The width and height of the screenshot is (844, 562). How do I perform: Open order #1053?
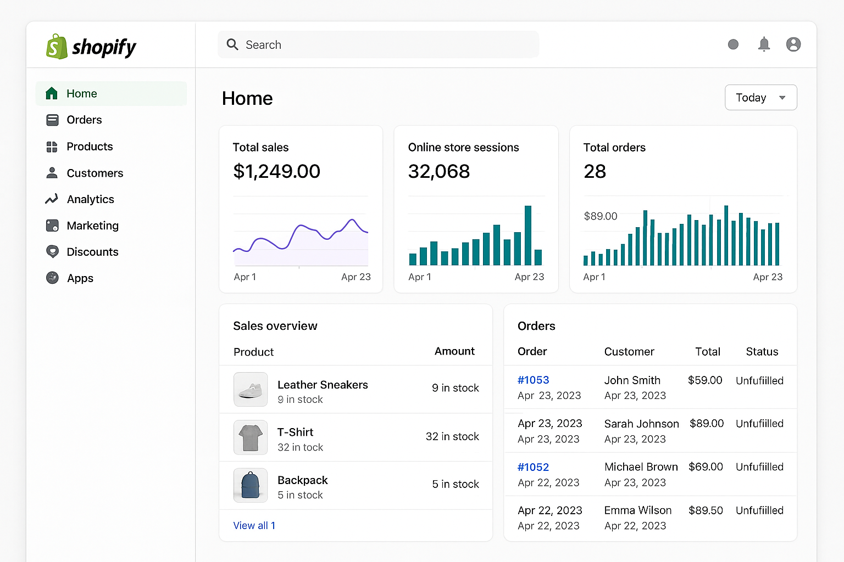click(x=533, y=380)
